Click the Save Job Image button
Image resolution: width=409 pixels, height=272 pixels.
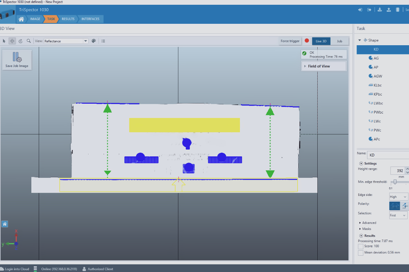tap(17, 60)
